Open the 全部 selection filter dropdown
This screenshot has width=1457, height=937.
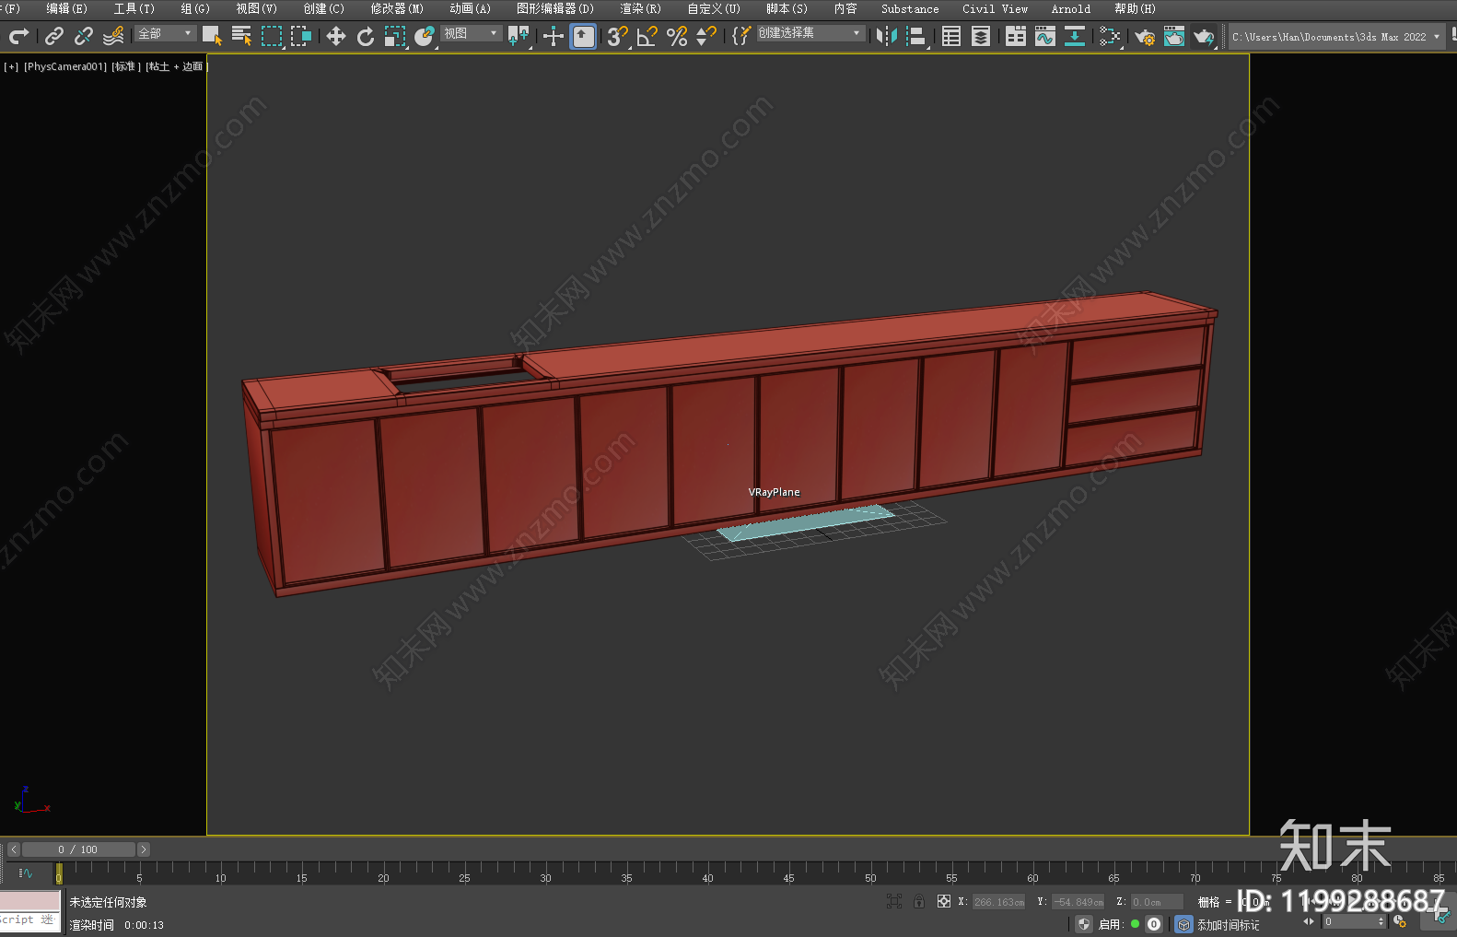tap(166, 33)
